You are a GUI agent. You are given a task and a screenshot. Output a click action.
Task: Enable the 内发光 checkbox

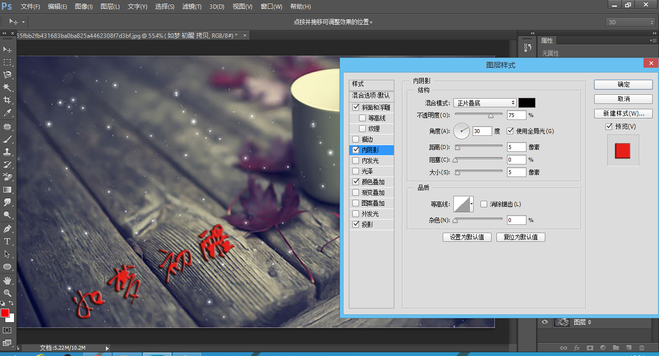356,161
